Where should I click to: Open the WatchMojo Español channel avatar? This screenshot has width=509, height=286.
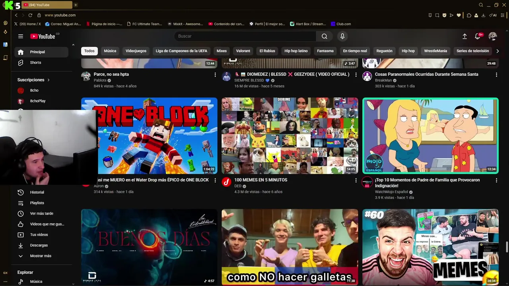pyautogui.click(x=367, y=182)
